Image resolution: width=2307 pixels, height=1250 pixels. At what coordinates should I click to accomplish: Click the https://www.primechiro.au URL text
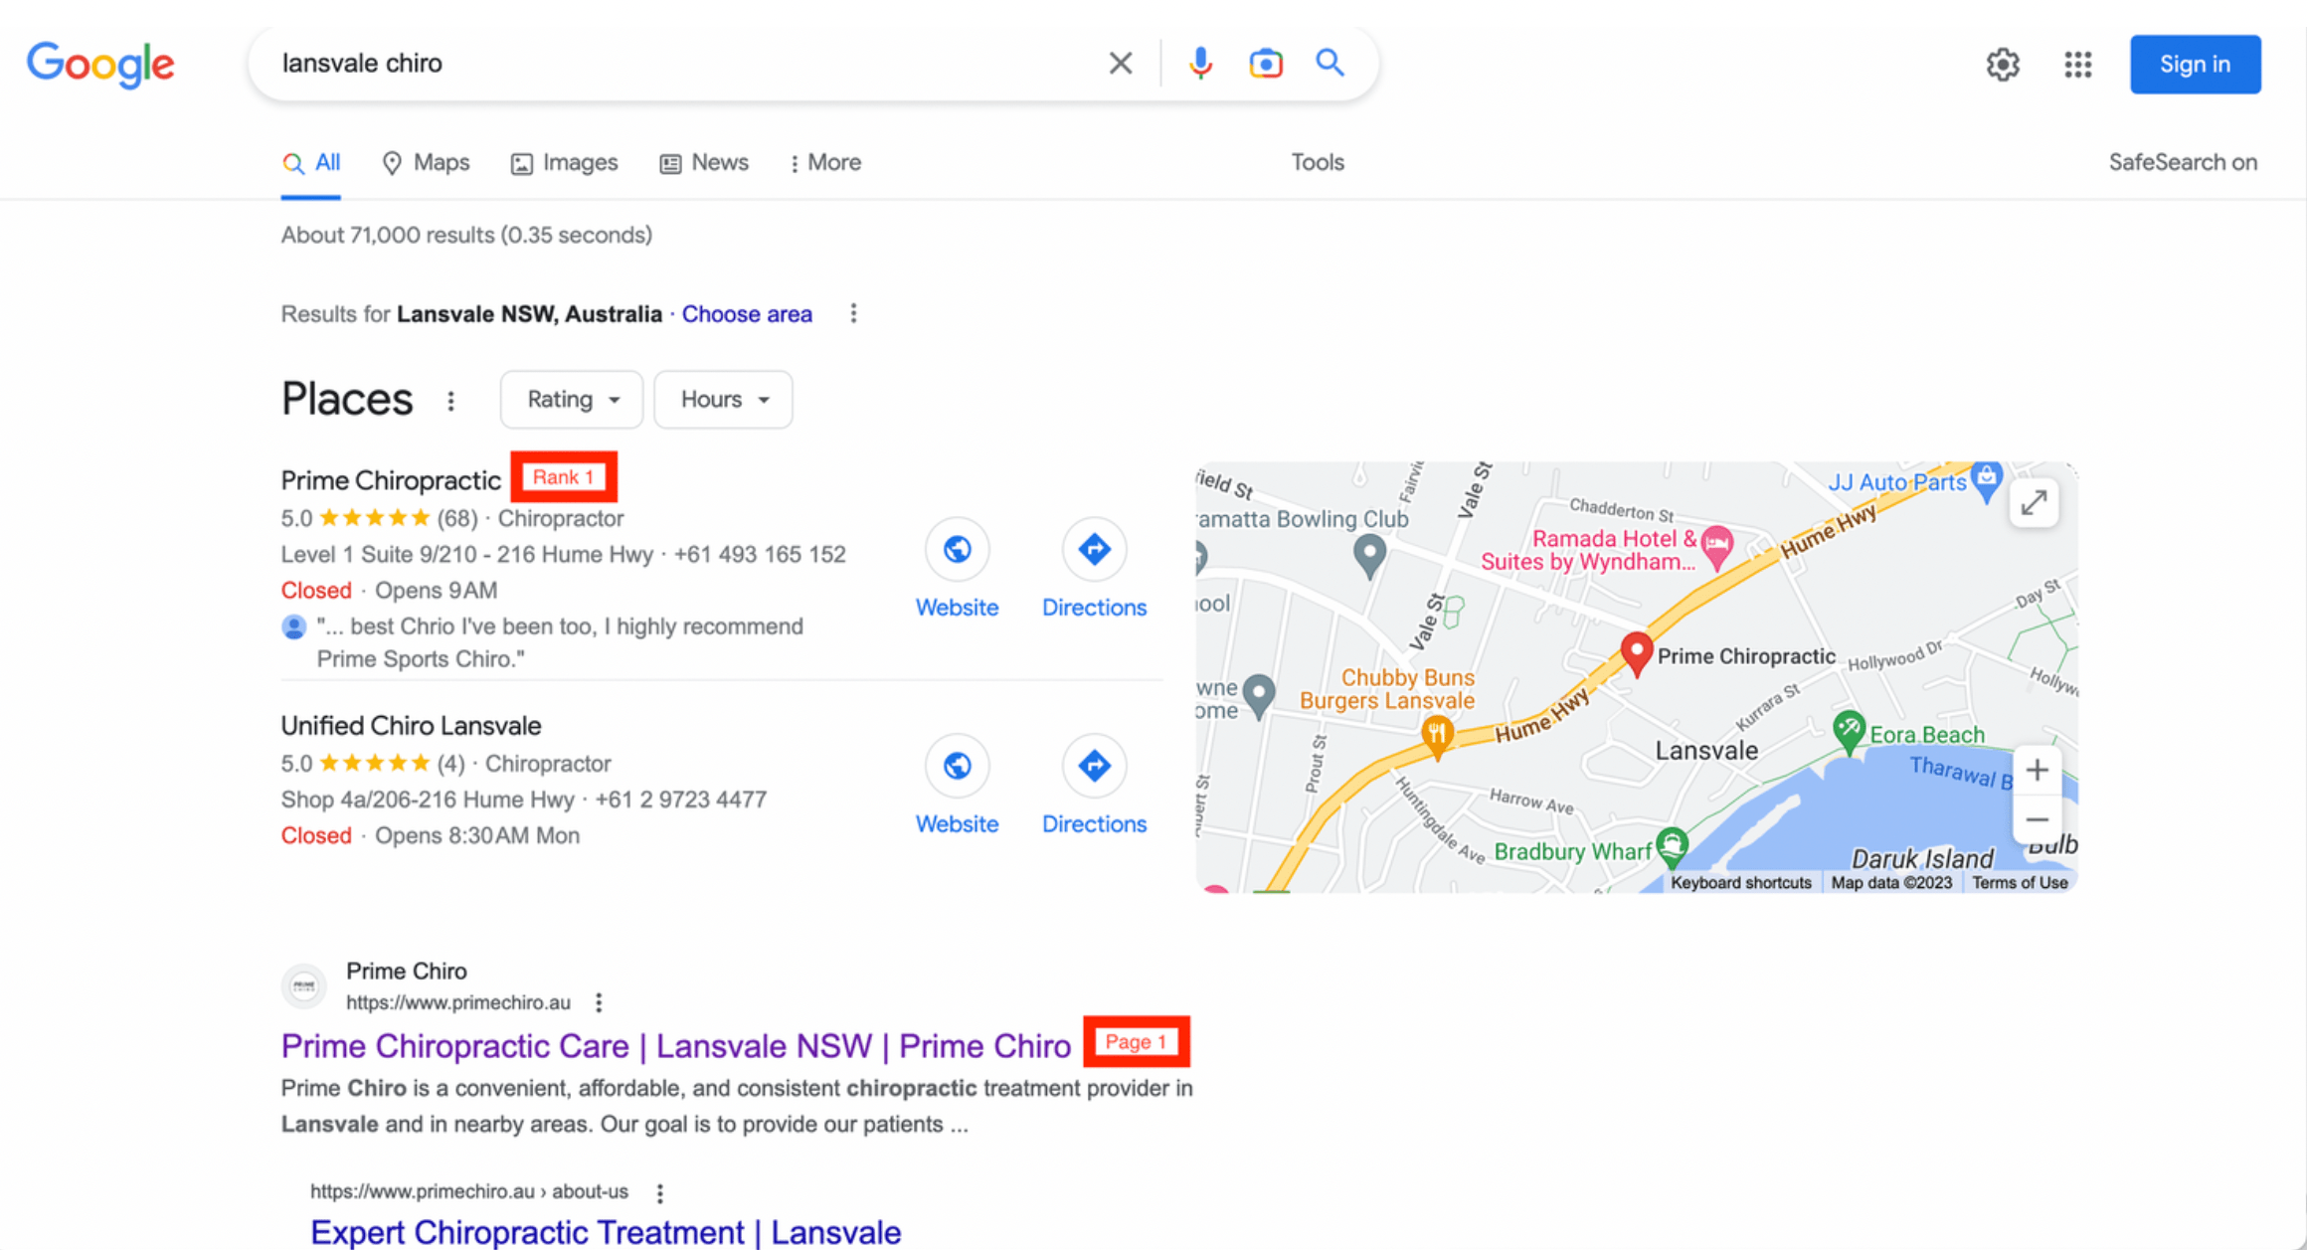tap(458, 1003)
